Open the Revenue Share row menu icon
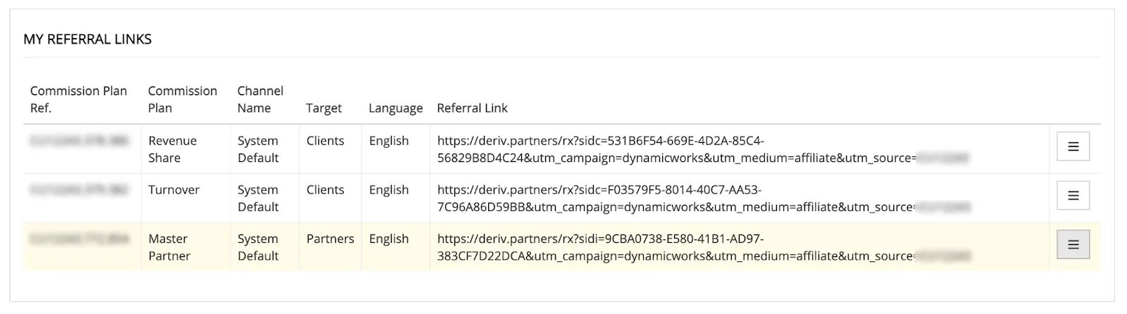The image size is (1127, 314). [1073, 146]
